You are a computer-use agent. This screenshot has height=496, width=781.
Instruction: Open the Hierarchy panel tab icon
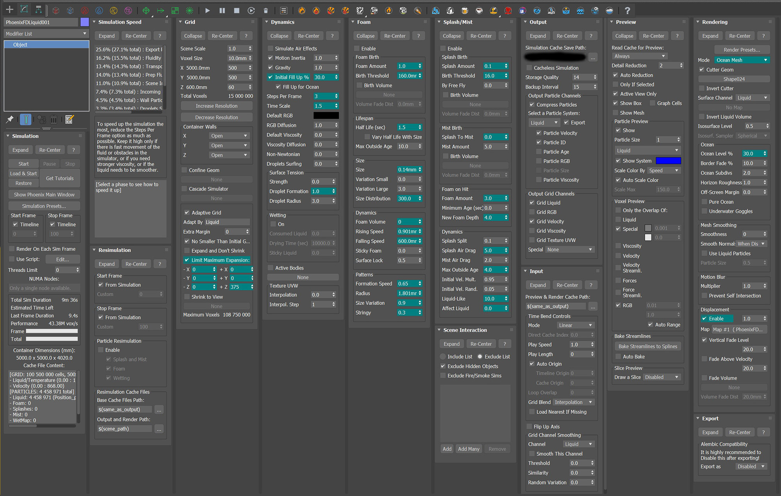click(x=38, y=9)
